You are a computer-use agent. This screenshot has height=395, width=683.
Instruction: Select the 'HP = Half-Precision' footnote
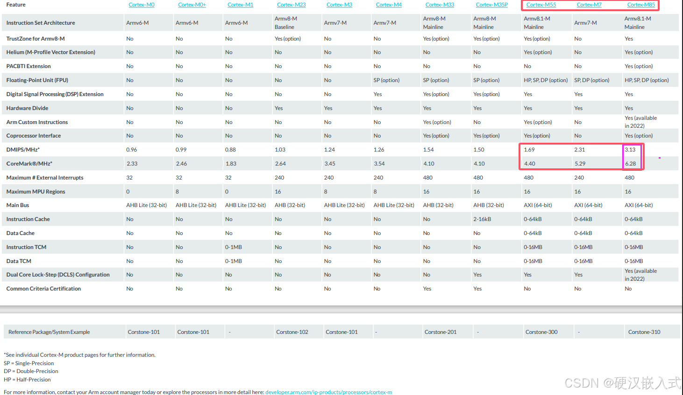(27, 380)
